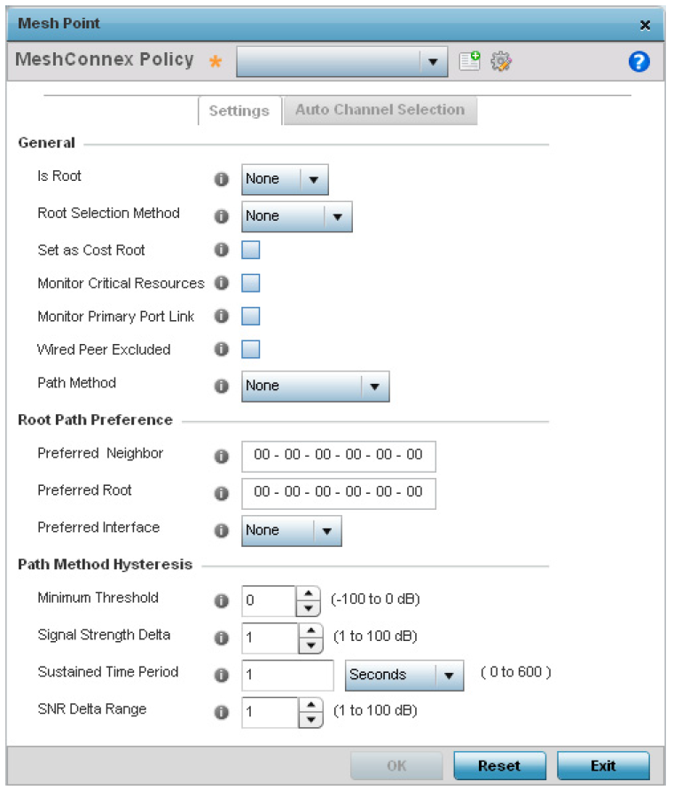Click the info icon beside Preferred Root
This screenshot has width=674, height=790.
click(222, 493)
